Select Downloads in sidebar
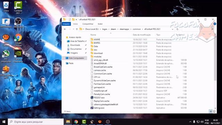The height and width of the screenshot is (125, 222). point(75,45)
